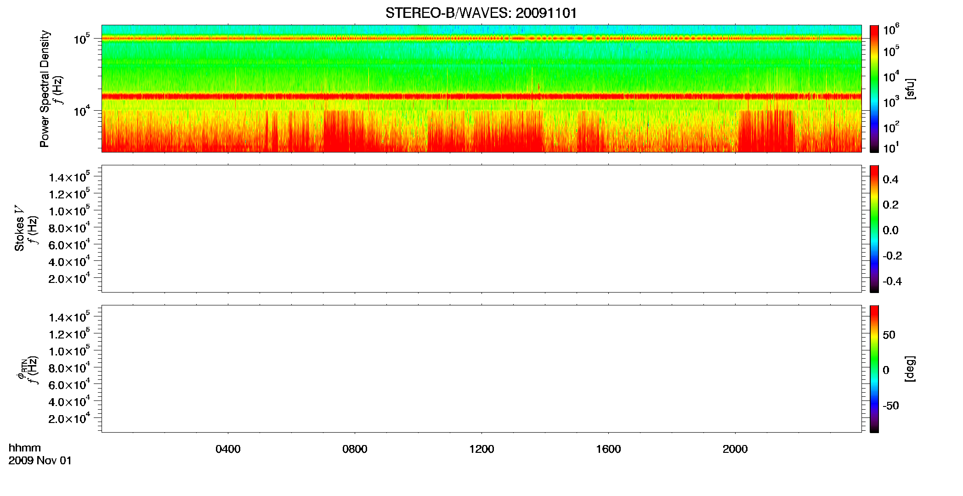Click the 1200 time axis label
963x496 pixels.
pos(481,449)
